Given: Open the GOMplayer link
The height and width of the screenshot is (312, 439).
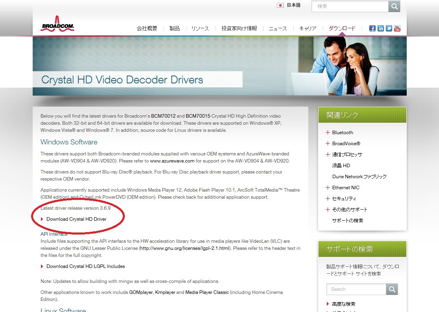Looking at the screenshot, I should pyautogui.click(x=141, y=292).
